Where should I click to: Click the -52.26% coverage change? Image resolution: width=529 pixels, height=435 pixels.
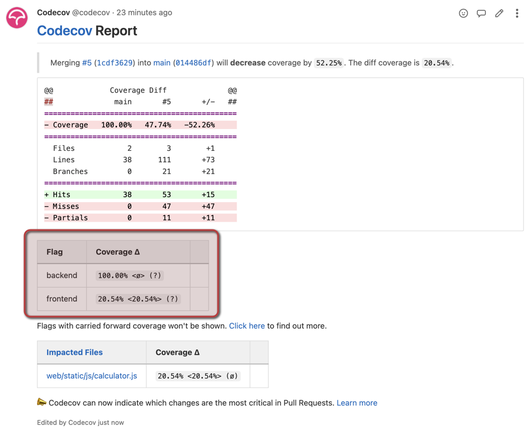click(x=200, y=125)
